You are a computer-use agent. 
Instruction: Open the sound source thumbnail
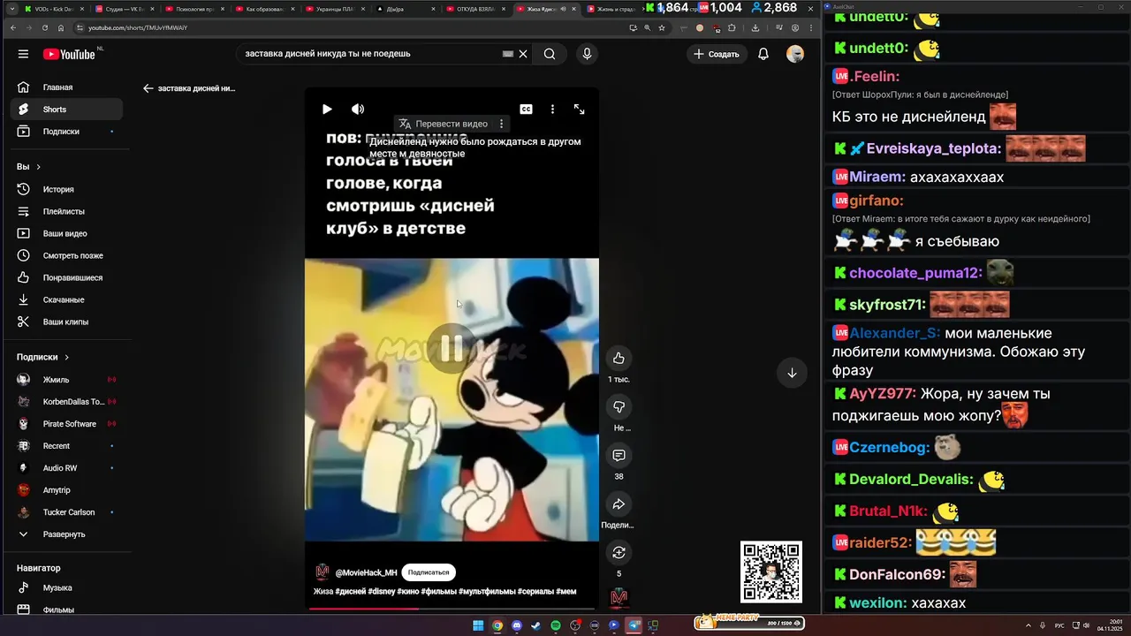point(619,598)
